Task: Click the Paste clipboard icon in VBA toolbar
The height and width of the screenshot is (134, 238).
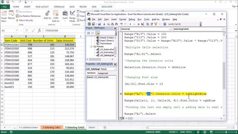Action: pyautogui.click(x=112, y=24)
